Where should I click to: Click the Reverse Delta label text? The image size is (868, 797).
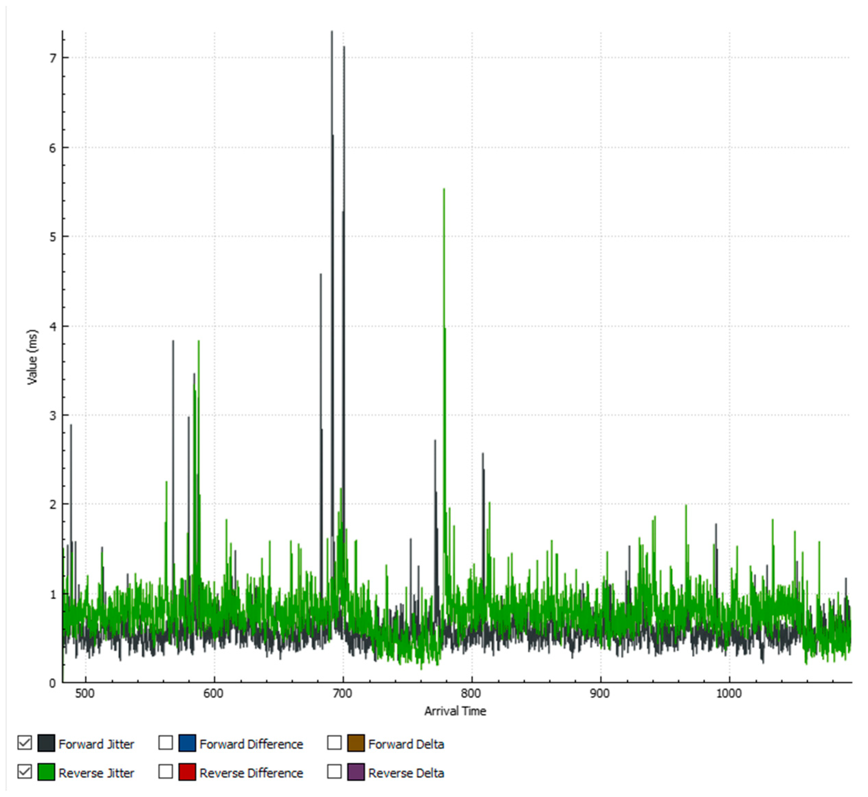tap(406, 773)
